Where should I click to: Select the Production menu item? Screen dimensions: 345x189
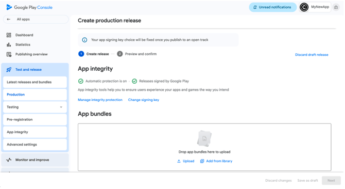[35, 94]
